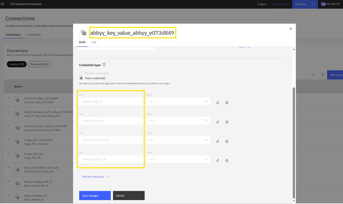Viewport: 343px width, 204px height.
Task: Click the timeline_base_url key field
Action: [x=111, y=121]
